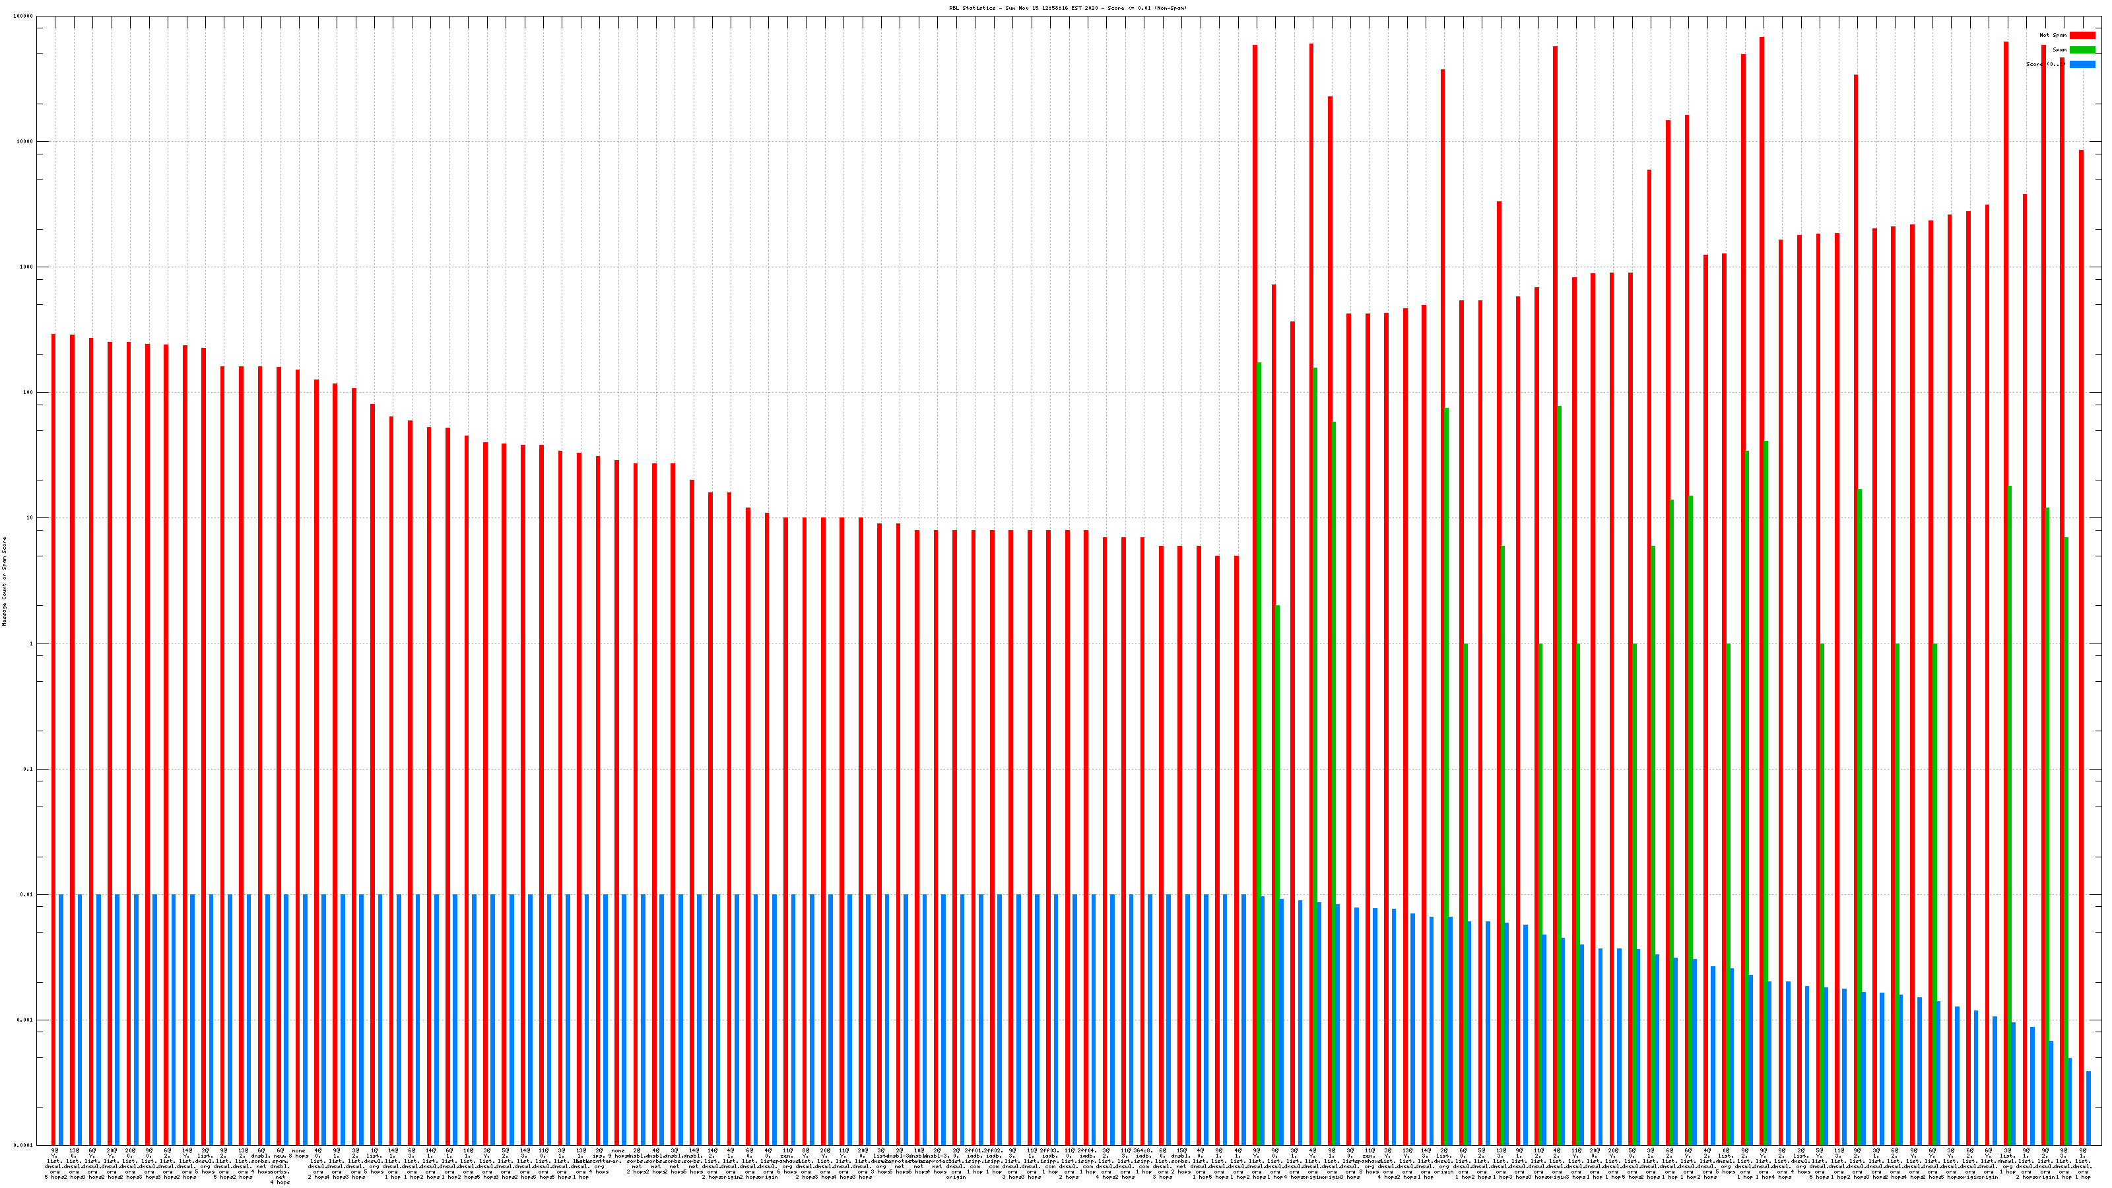The width and height of the screenshot is (2112, 1188).
Task: Select the 'Score (0..1)' legend label
Action: tap(2045, 65)
